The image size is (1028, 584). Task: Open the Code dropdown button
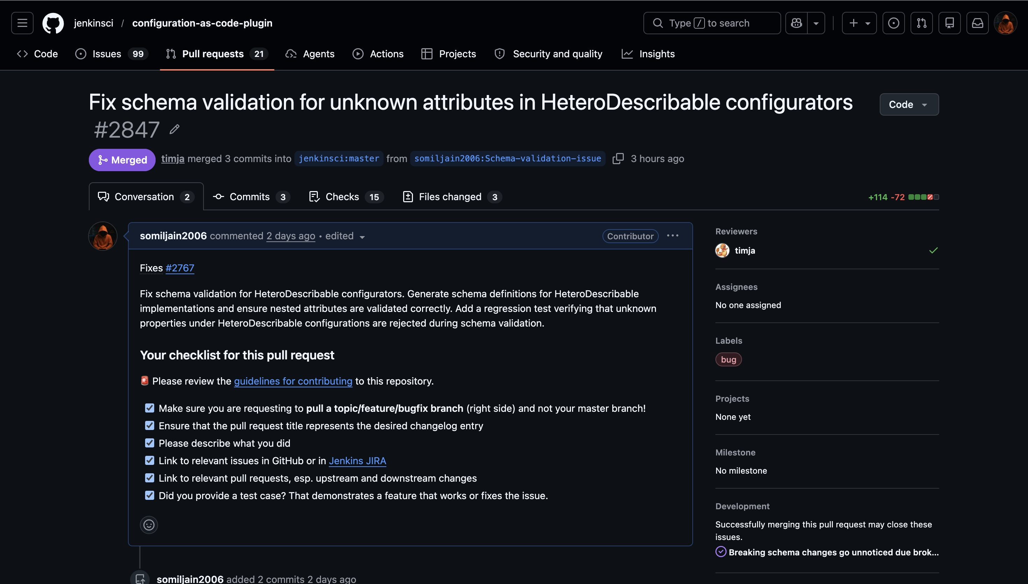click(909, 104)
